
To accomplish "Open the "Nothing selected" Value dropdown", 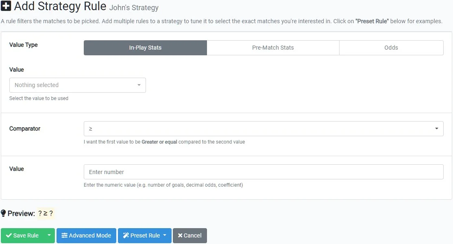I will (77, 85).
